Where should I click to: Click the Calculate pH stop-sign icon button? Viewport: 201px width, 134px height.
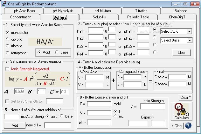click(x=182, y=112)
